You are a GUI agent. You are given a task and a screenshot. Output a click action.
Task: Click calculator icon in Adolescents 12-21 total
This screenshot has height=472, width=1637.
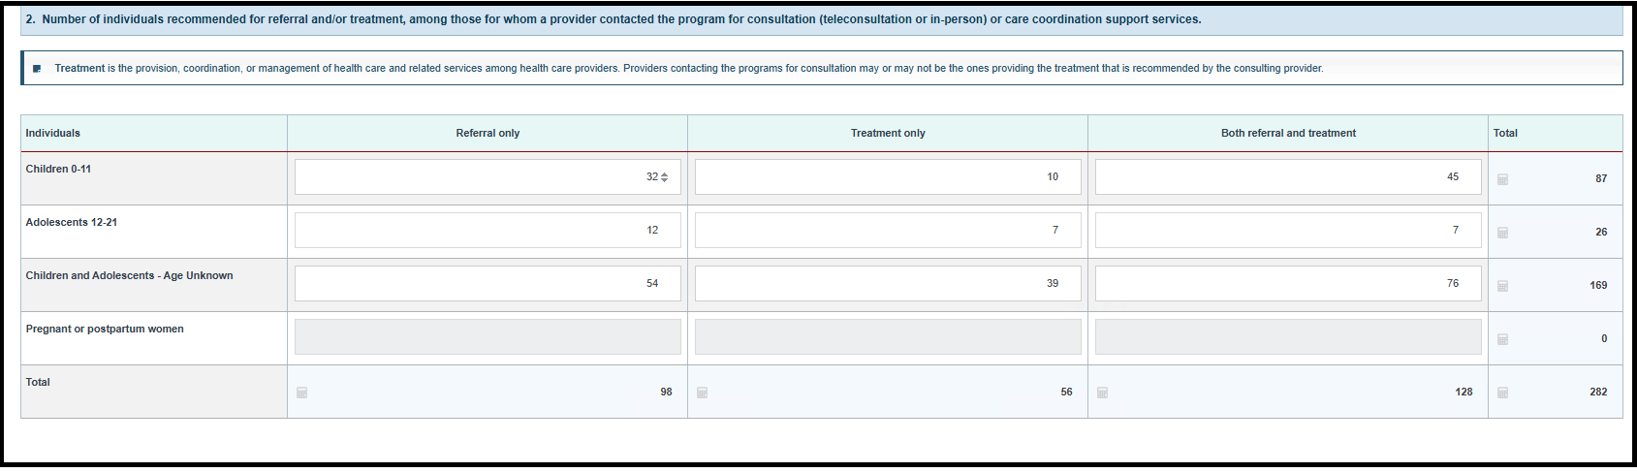[x=1502, y=233]
